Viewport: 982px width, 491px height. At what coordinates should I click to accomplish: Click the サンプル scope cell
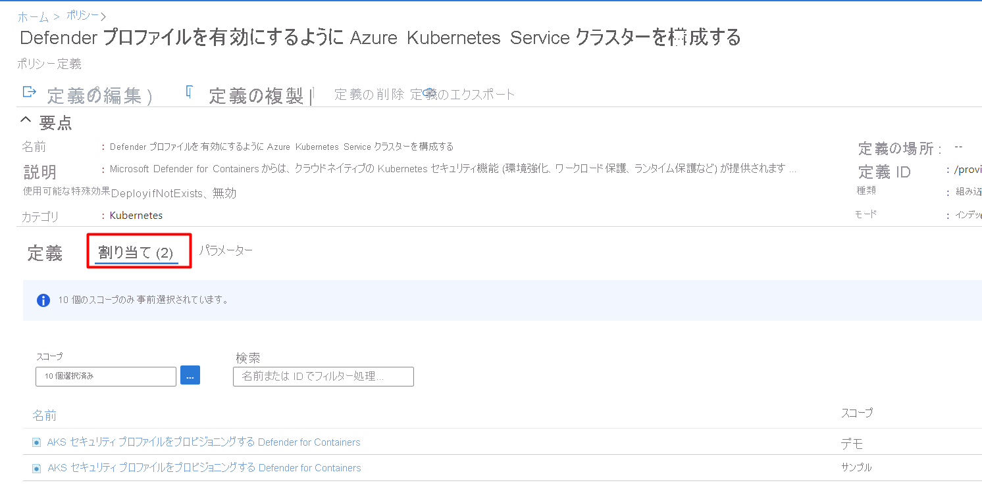coord(856,467)
